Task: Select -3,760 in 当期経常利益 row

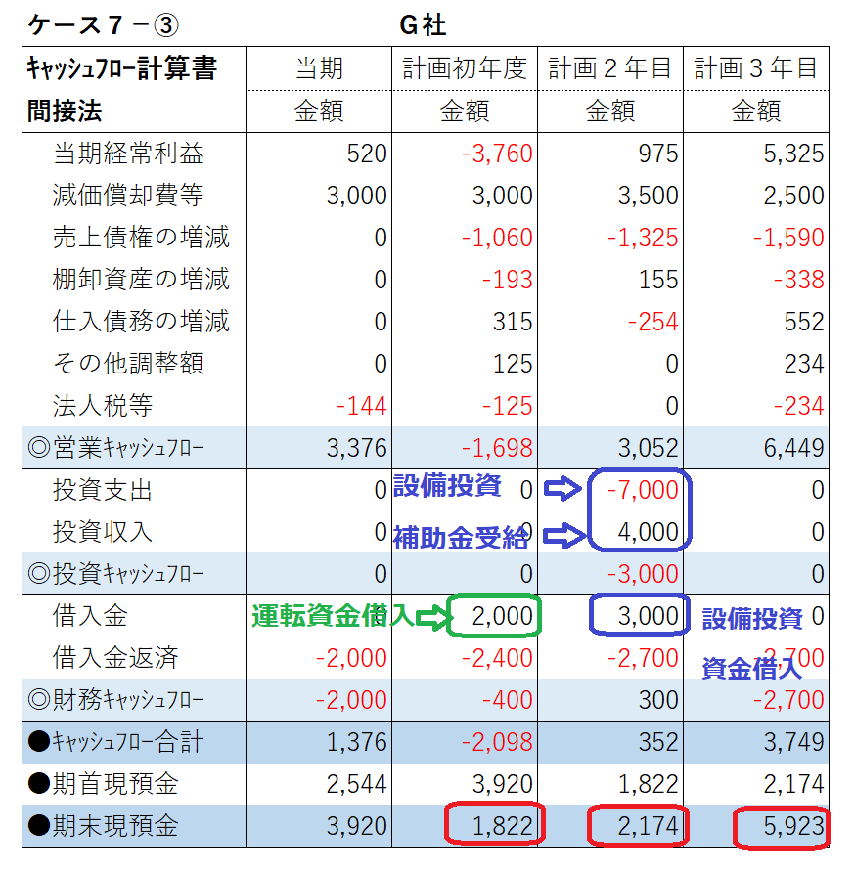Action: coord(497,154)
